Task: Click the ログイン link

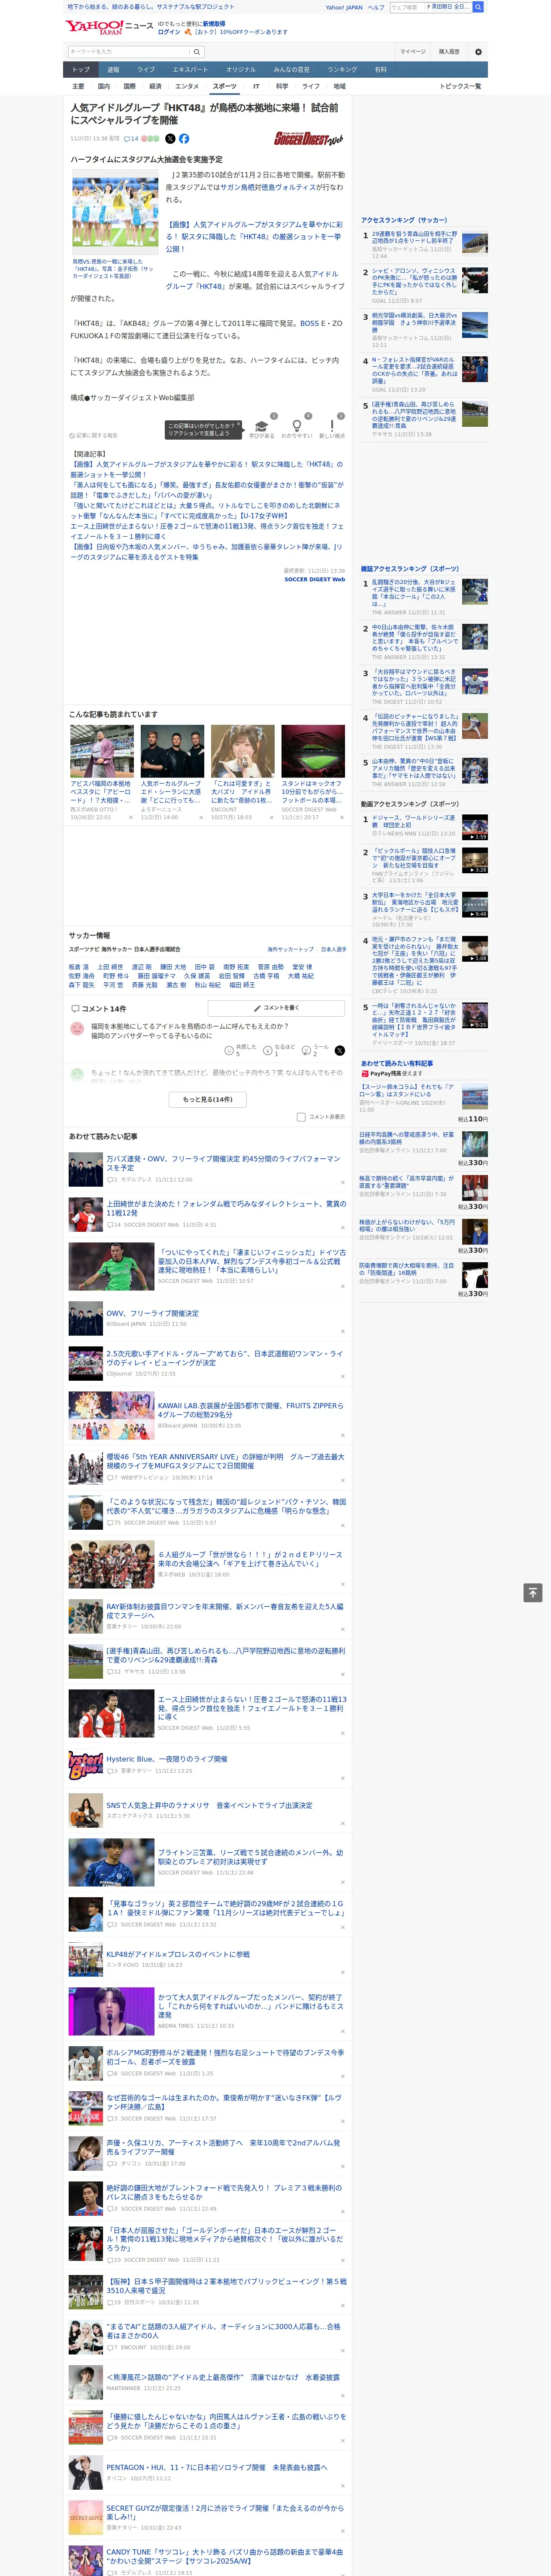Action: coord(169,32)
